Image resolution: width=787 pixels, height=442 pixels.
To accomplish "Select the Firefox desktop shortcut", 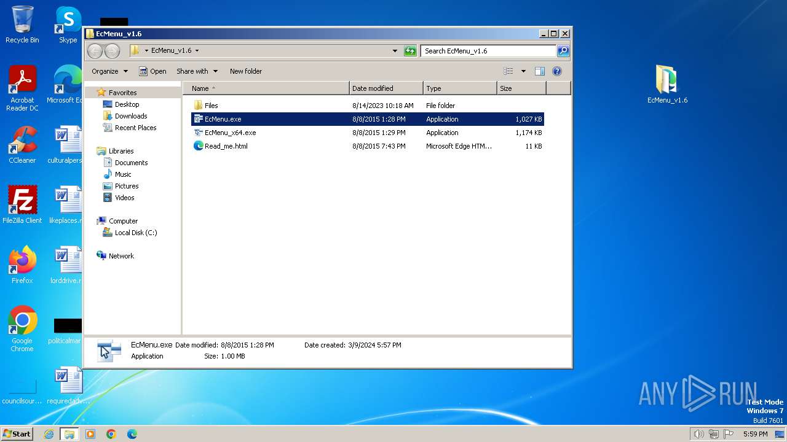I will [22, 265].
